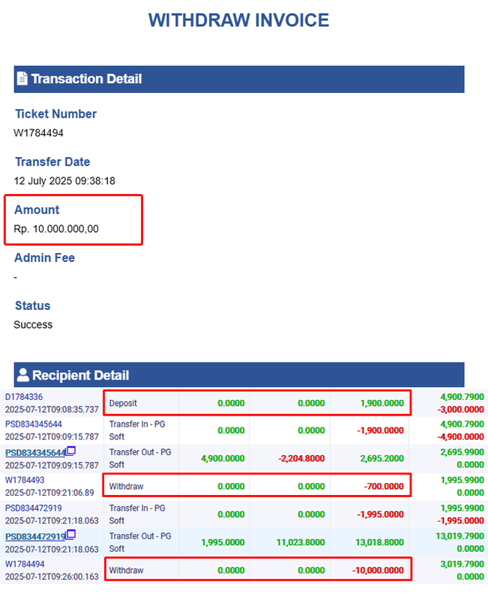Image resolution: width=488 pixels, height=599 pixels.
Task: Click the document icon beside Transaction Detail
Action: coord(22,79)
